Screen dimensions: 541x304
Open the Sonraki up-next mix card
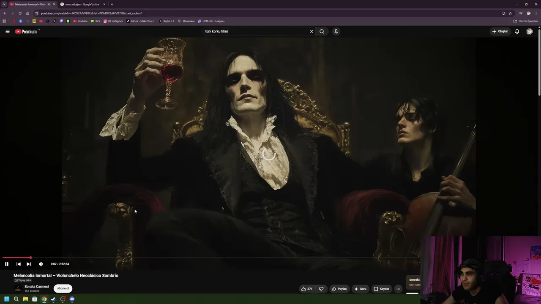click(x=413, y=282)
